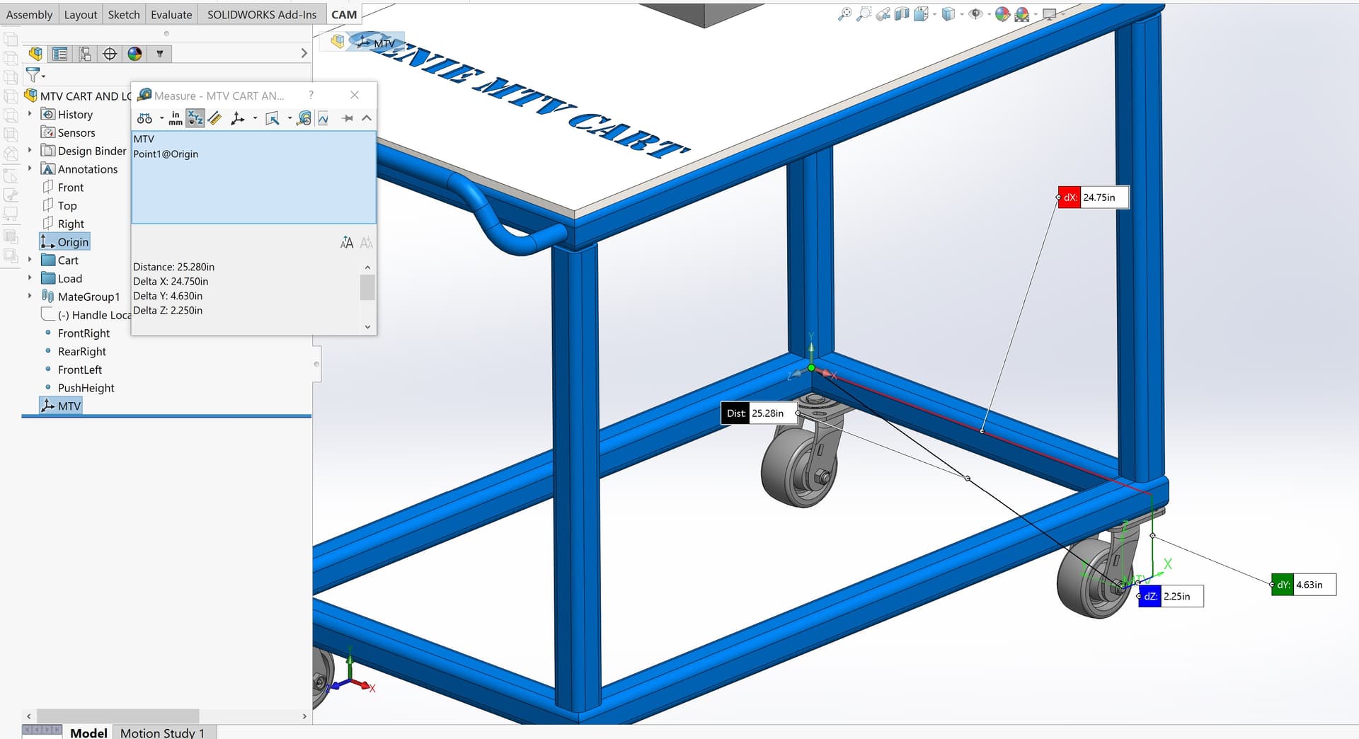
Task: Select the MTV coordinate system in tree
Action: click(61, 406)
